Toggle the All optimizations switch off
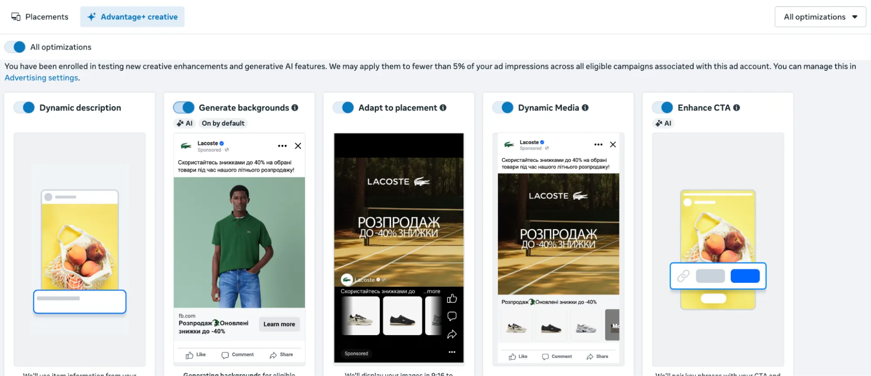 15,47
